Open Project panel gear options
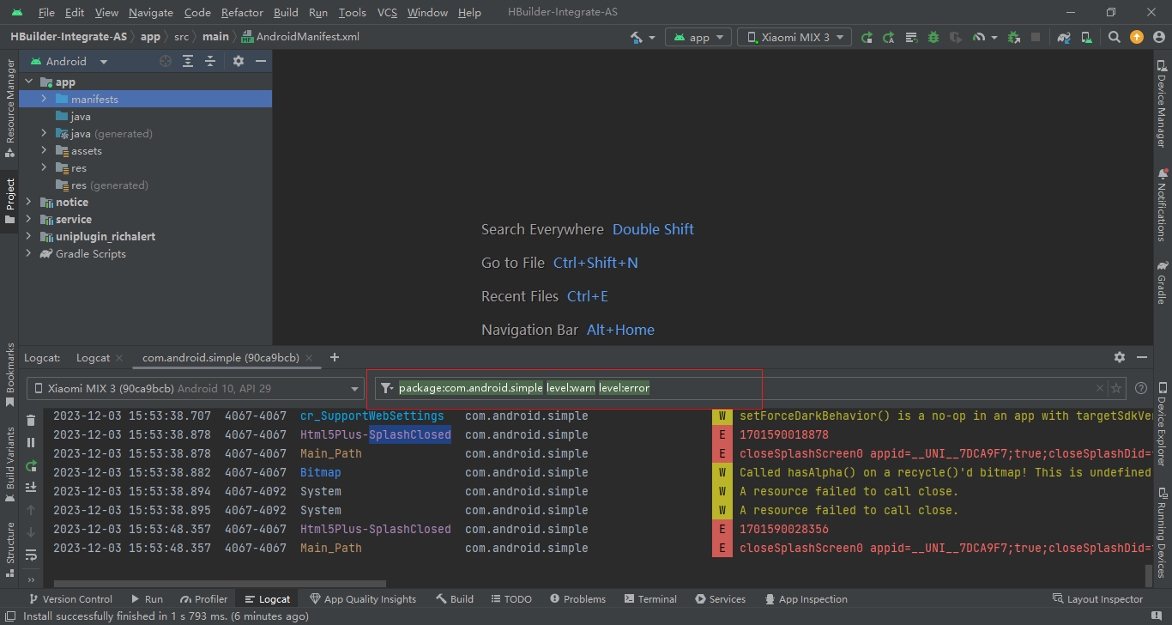The height and width of the screenshot is (625, 1172). 239,61
